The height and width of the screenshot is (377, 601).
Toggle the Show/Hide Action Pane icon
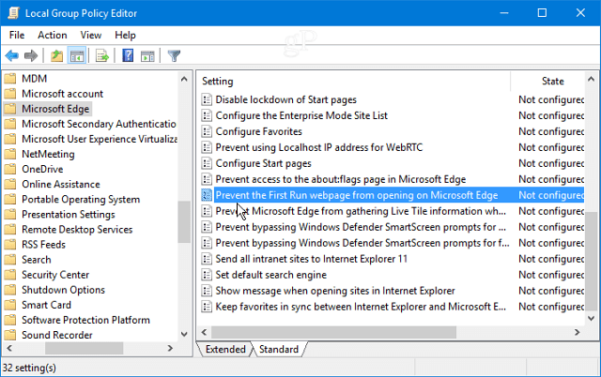147,56
